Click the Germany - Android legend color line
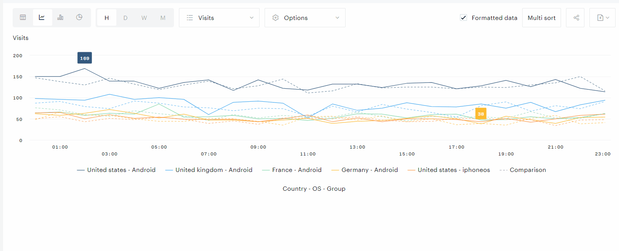619x251 pixels. coord(335,170)
